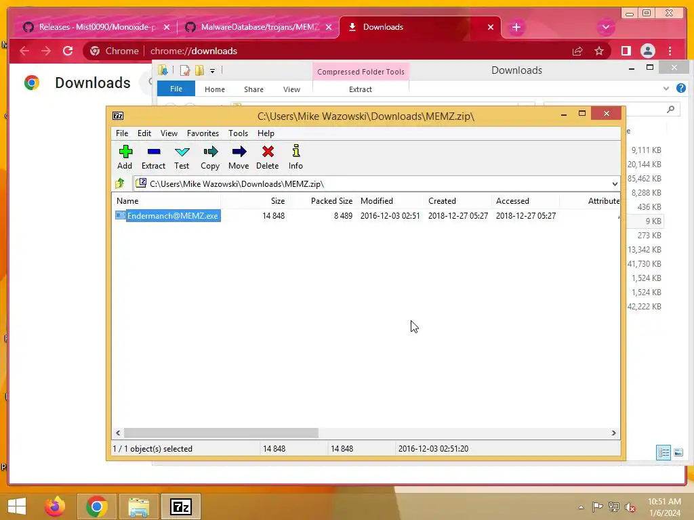The width and height of the screenshot is (694, 520).
Task: Go up one folder level in 7-Zip
Action: 119,183
